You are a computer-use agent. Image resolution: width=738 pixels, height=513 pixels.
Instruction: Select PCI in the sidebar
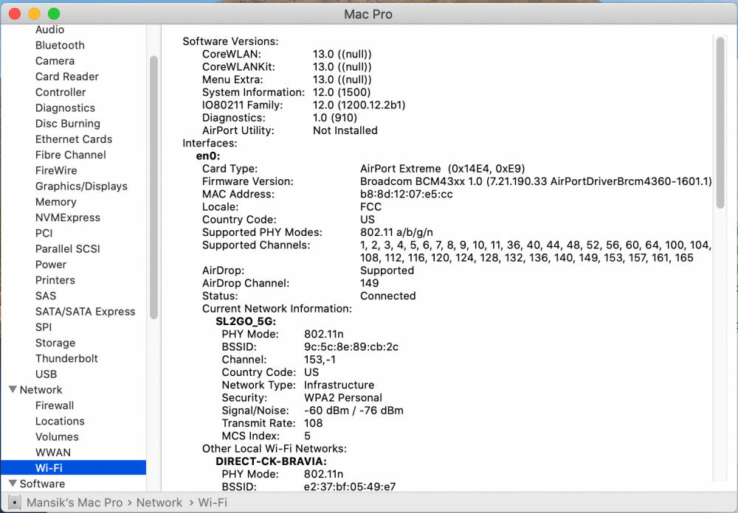coord(44,233)
